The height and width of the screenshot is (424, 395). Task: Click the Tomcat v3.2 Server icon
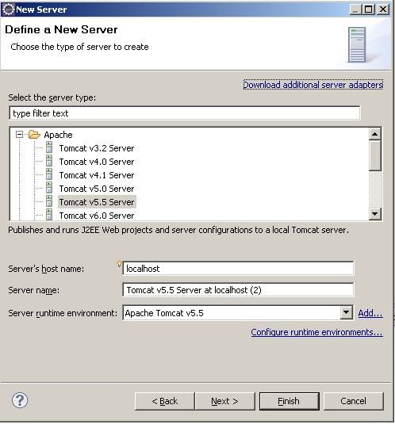[x=49, y=147]
